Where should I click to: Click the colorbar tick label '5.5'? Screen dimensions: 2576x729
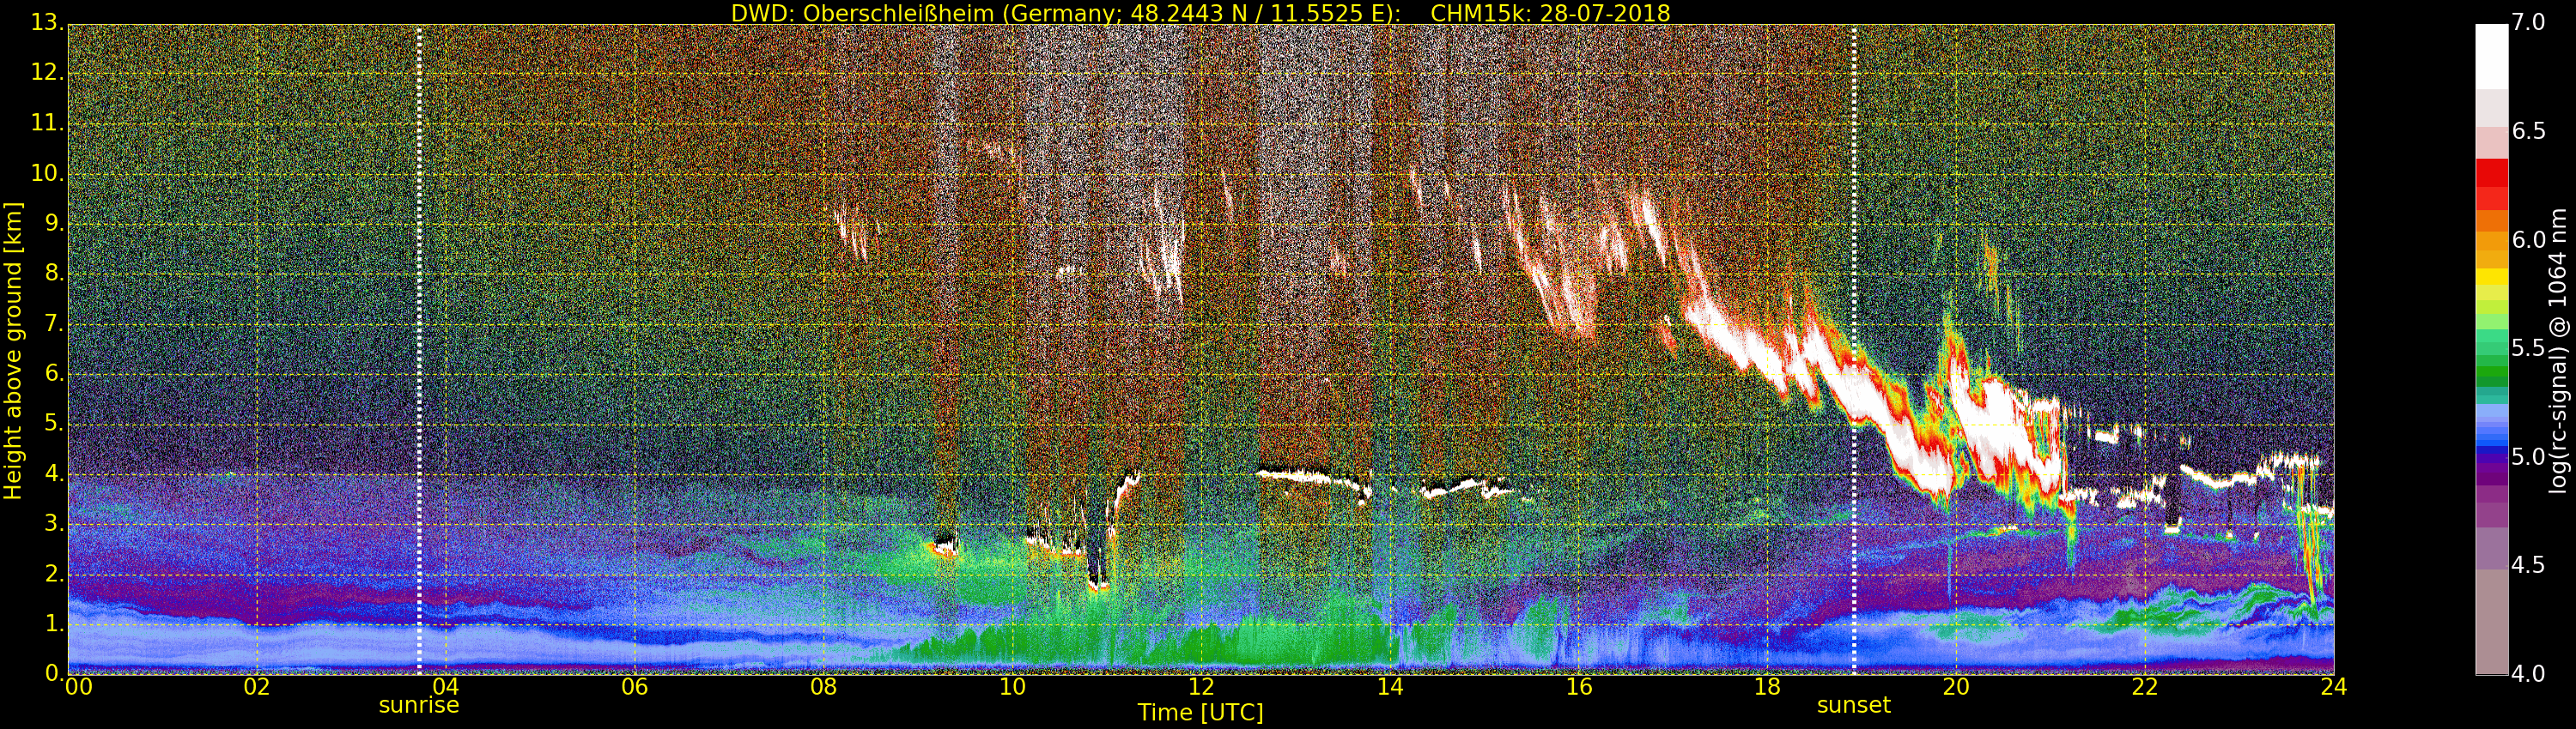(x=2528, y=348)
